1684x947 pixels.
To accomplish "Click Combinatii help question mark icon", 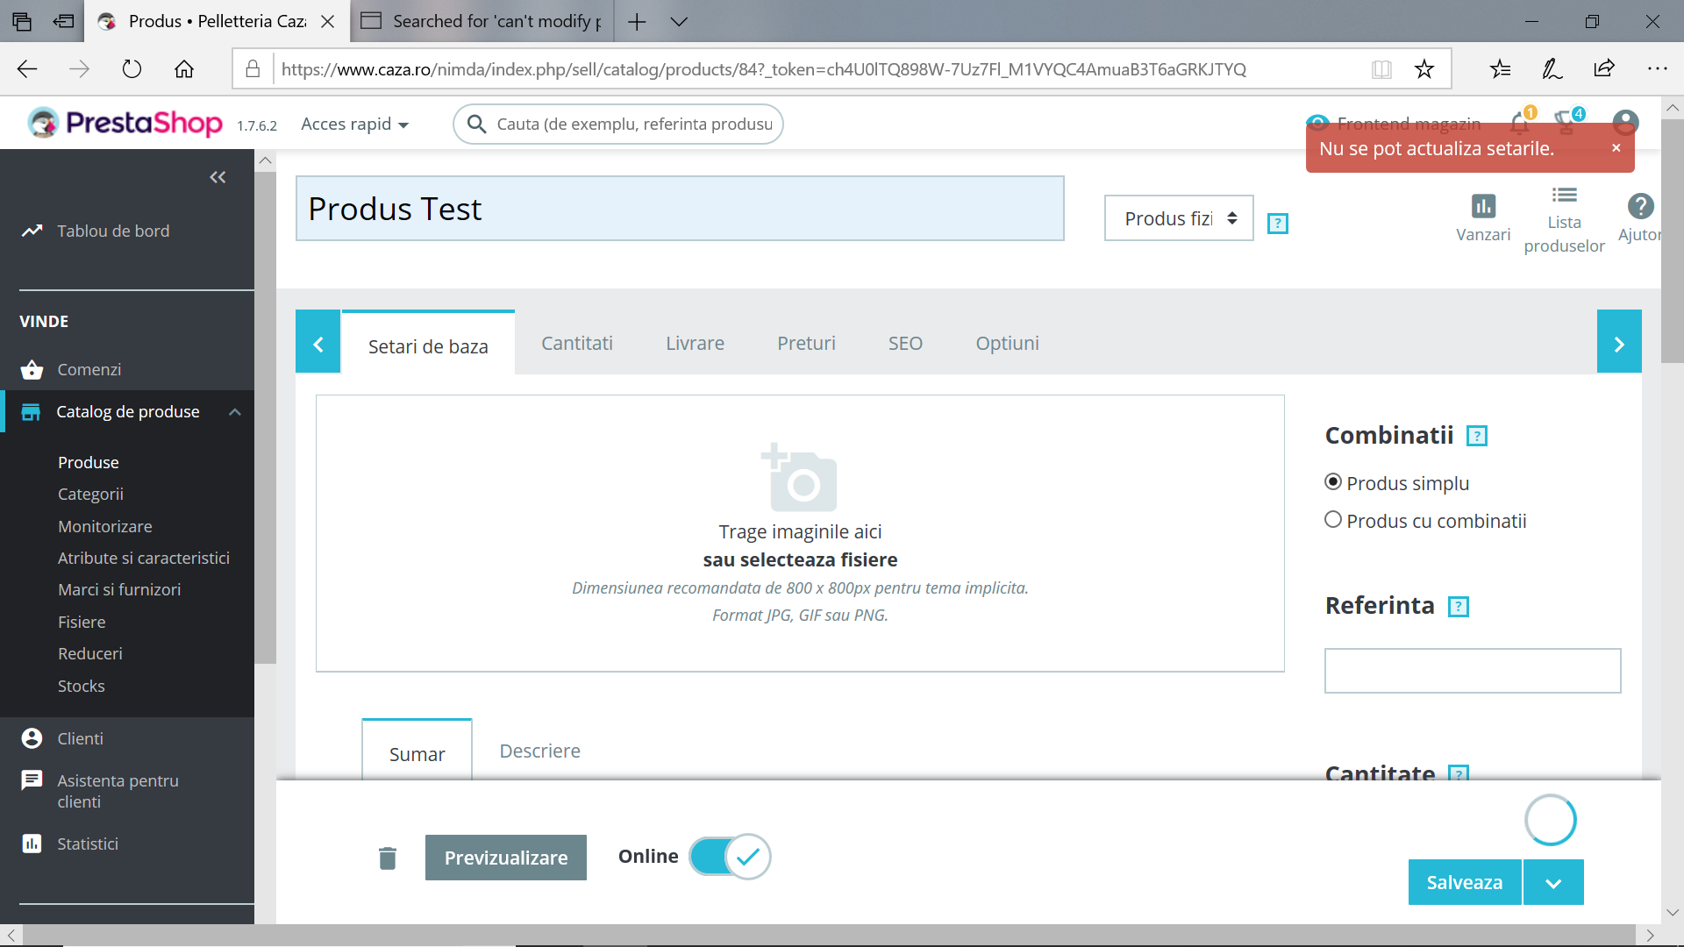I will coord(1477,436).
